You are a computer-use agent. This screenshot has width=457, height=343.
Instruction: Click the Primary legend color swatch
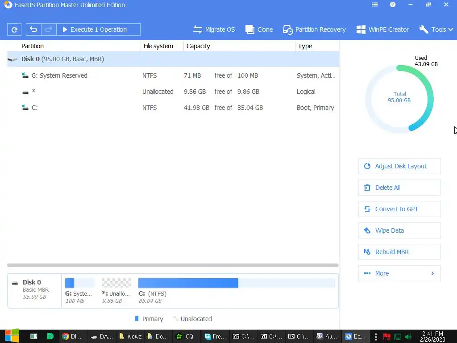[137, 318]
